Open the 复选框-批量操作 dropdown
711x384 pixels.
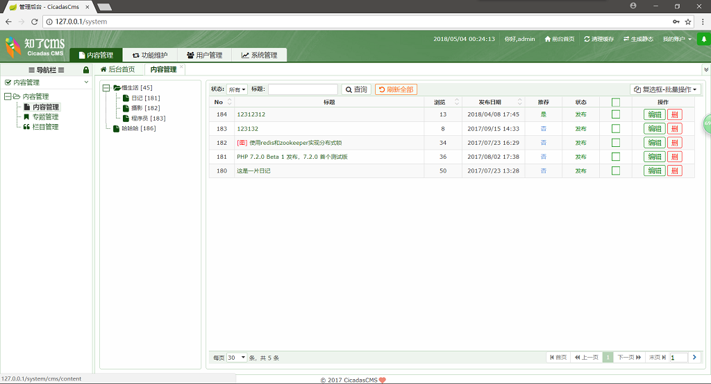(x=665, y=89)
